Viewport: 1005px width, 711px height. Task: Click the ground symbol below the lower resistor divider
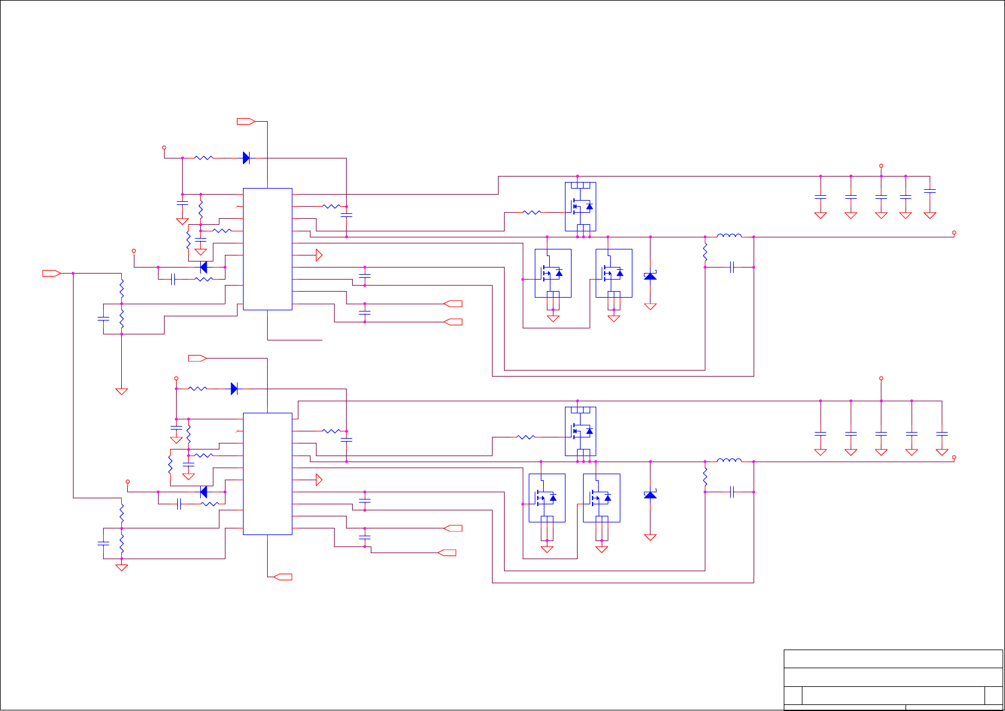[x=122, y=568]
